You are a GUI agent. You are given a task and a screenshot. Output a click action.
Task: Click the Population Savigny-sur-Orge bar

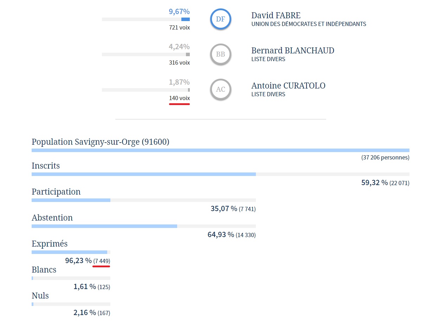220,150
